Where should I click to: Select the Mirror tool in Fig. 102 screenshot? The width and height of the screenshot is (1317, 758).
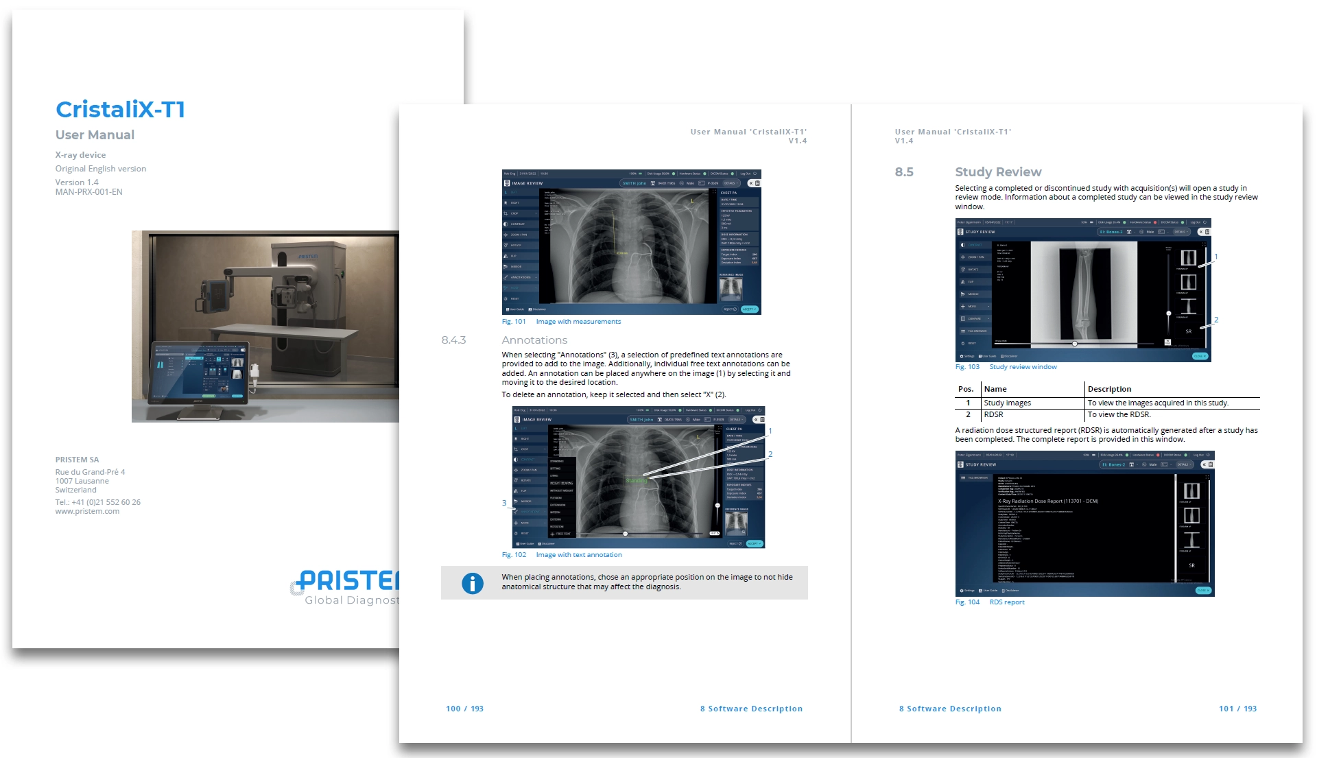[x=530, y=501]
